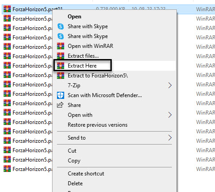Choose Scan with Microsoft Defender...
The height and width of the screenshot is (192, 215).
[105, 95]
